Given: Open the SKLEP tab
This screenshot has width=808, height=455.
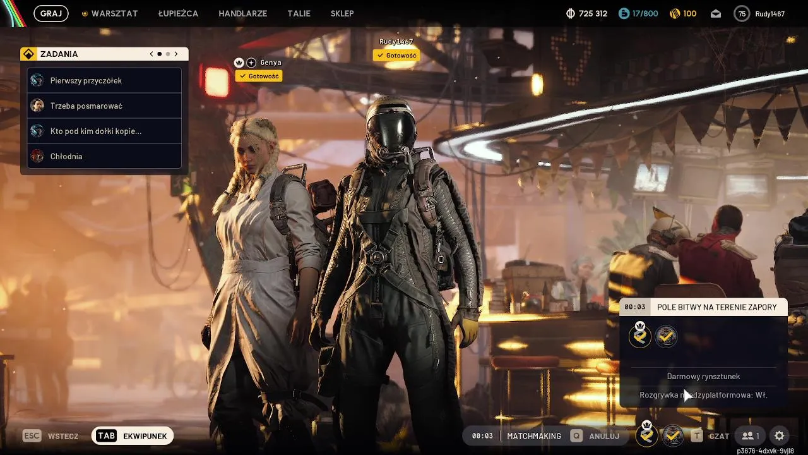Looking at the screenshot, I should 342,13.
